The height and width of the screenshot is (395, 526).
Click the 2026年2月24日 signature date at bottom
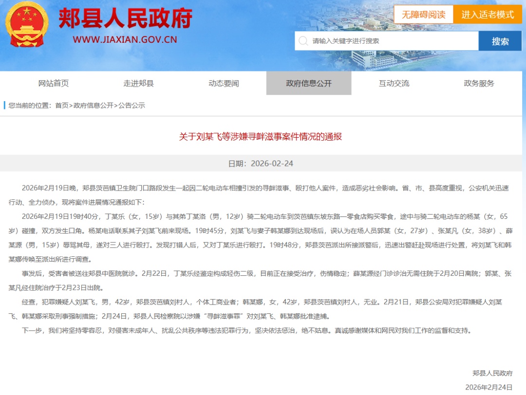pos(488,387)
